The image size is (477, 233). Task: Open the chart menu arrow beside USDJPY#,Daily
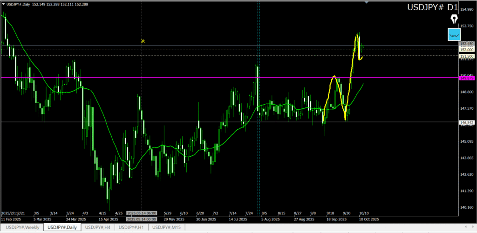4,4
